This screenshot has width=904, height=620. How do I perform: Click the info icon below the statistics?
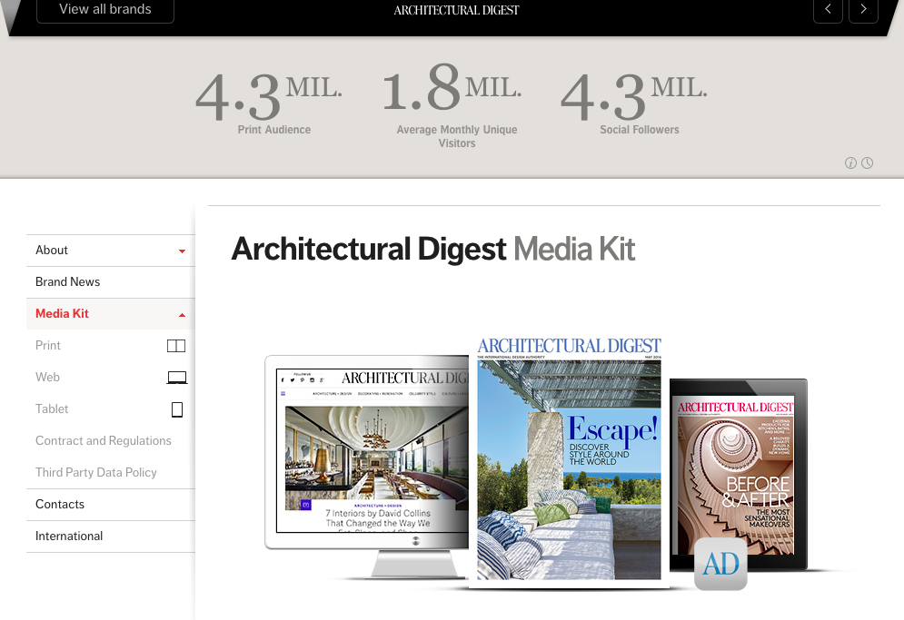tap(850, 163)
